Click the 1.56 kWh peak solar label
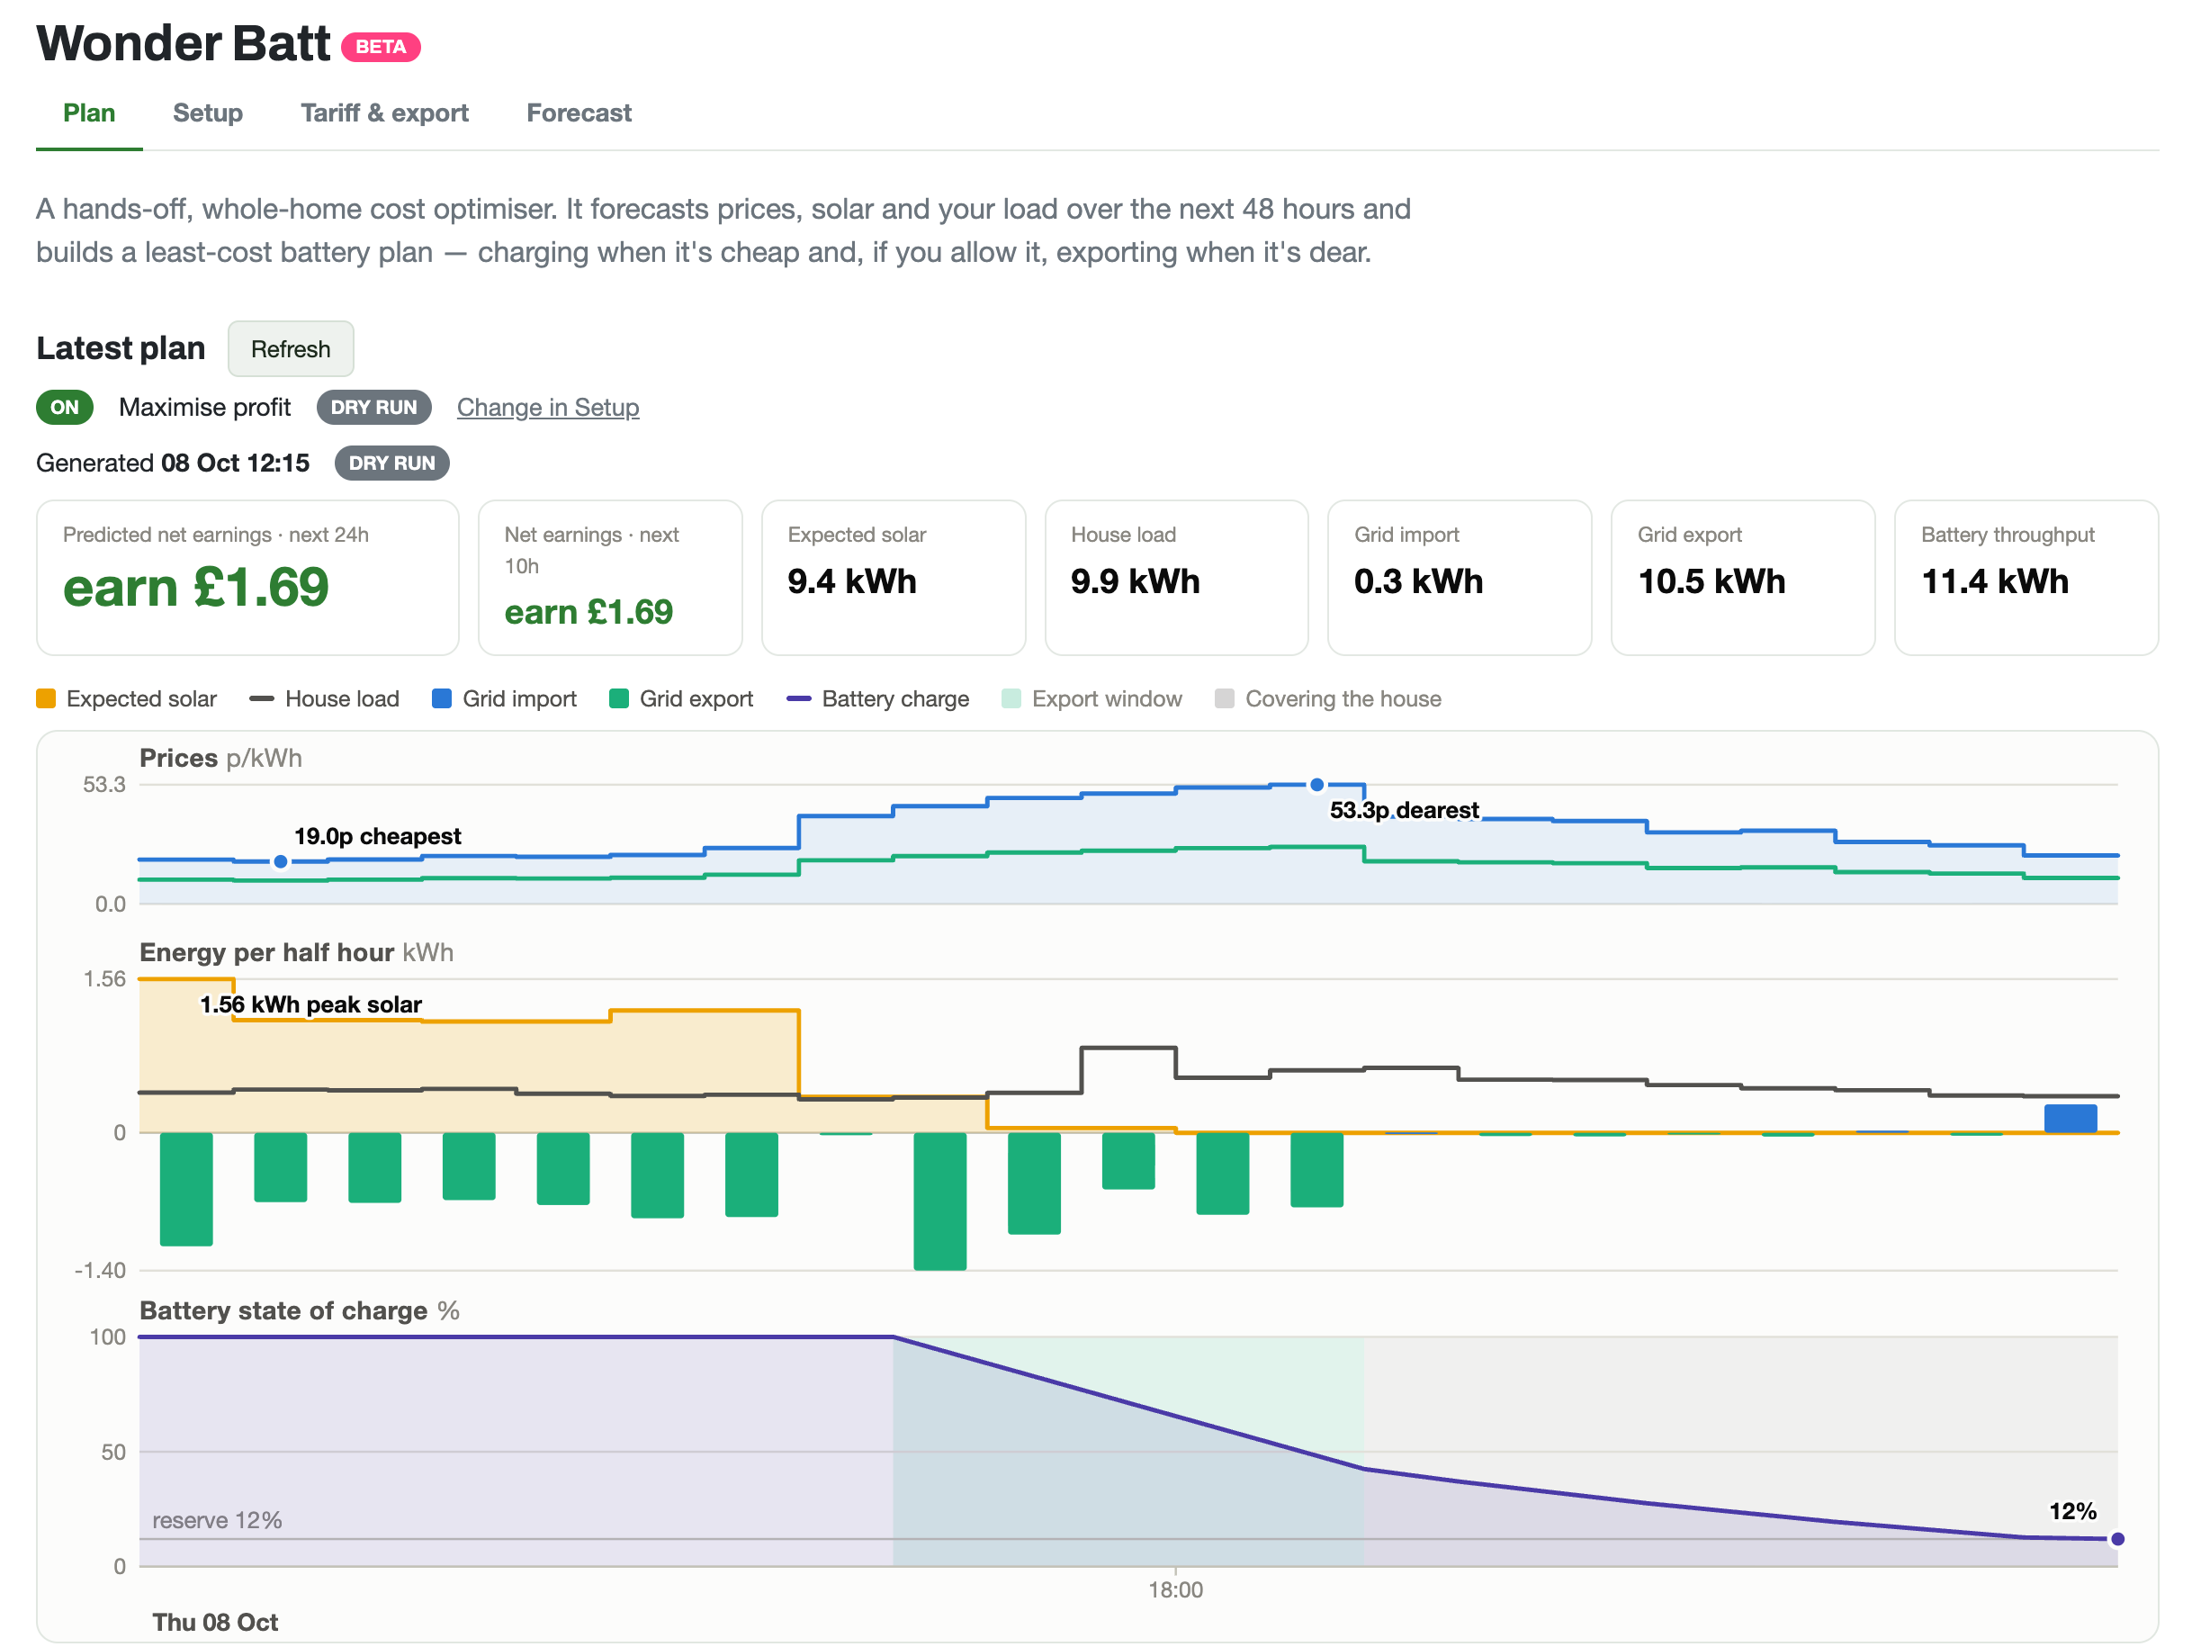The image size is (2192, 1647). pyautogui.click(x=311, y=1004)
